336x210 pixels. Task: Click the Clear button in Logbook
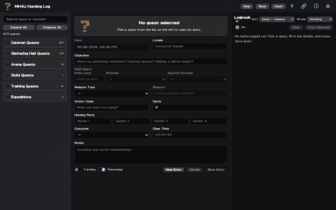coord(296,27)
